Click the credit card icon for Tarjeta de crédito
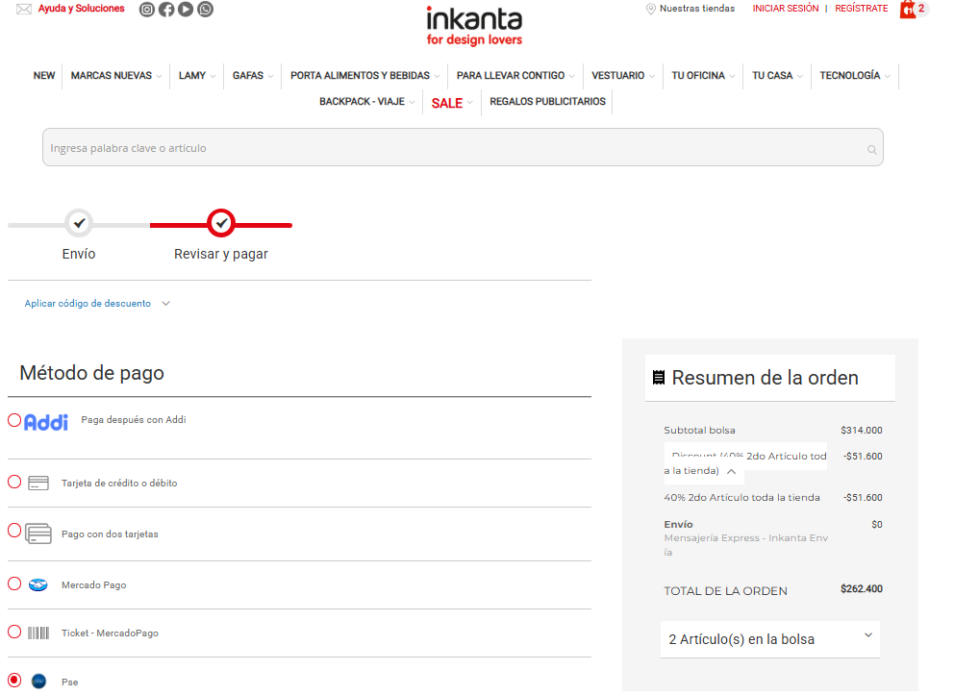The height and width of the screenshot is (695, 954). tap(38, 484)
